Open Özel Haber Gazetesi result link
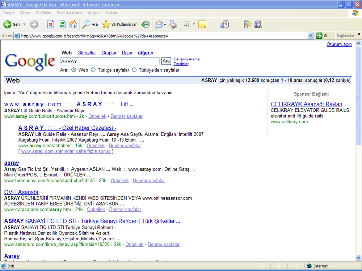This screenshot has height=271, width=362. (x=67, y=128)
